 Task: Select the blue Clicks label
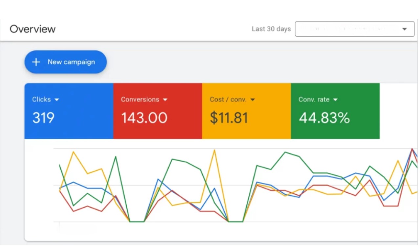41,99
